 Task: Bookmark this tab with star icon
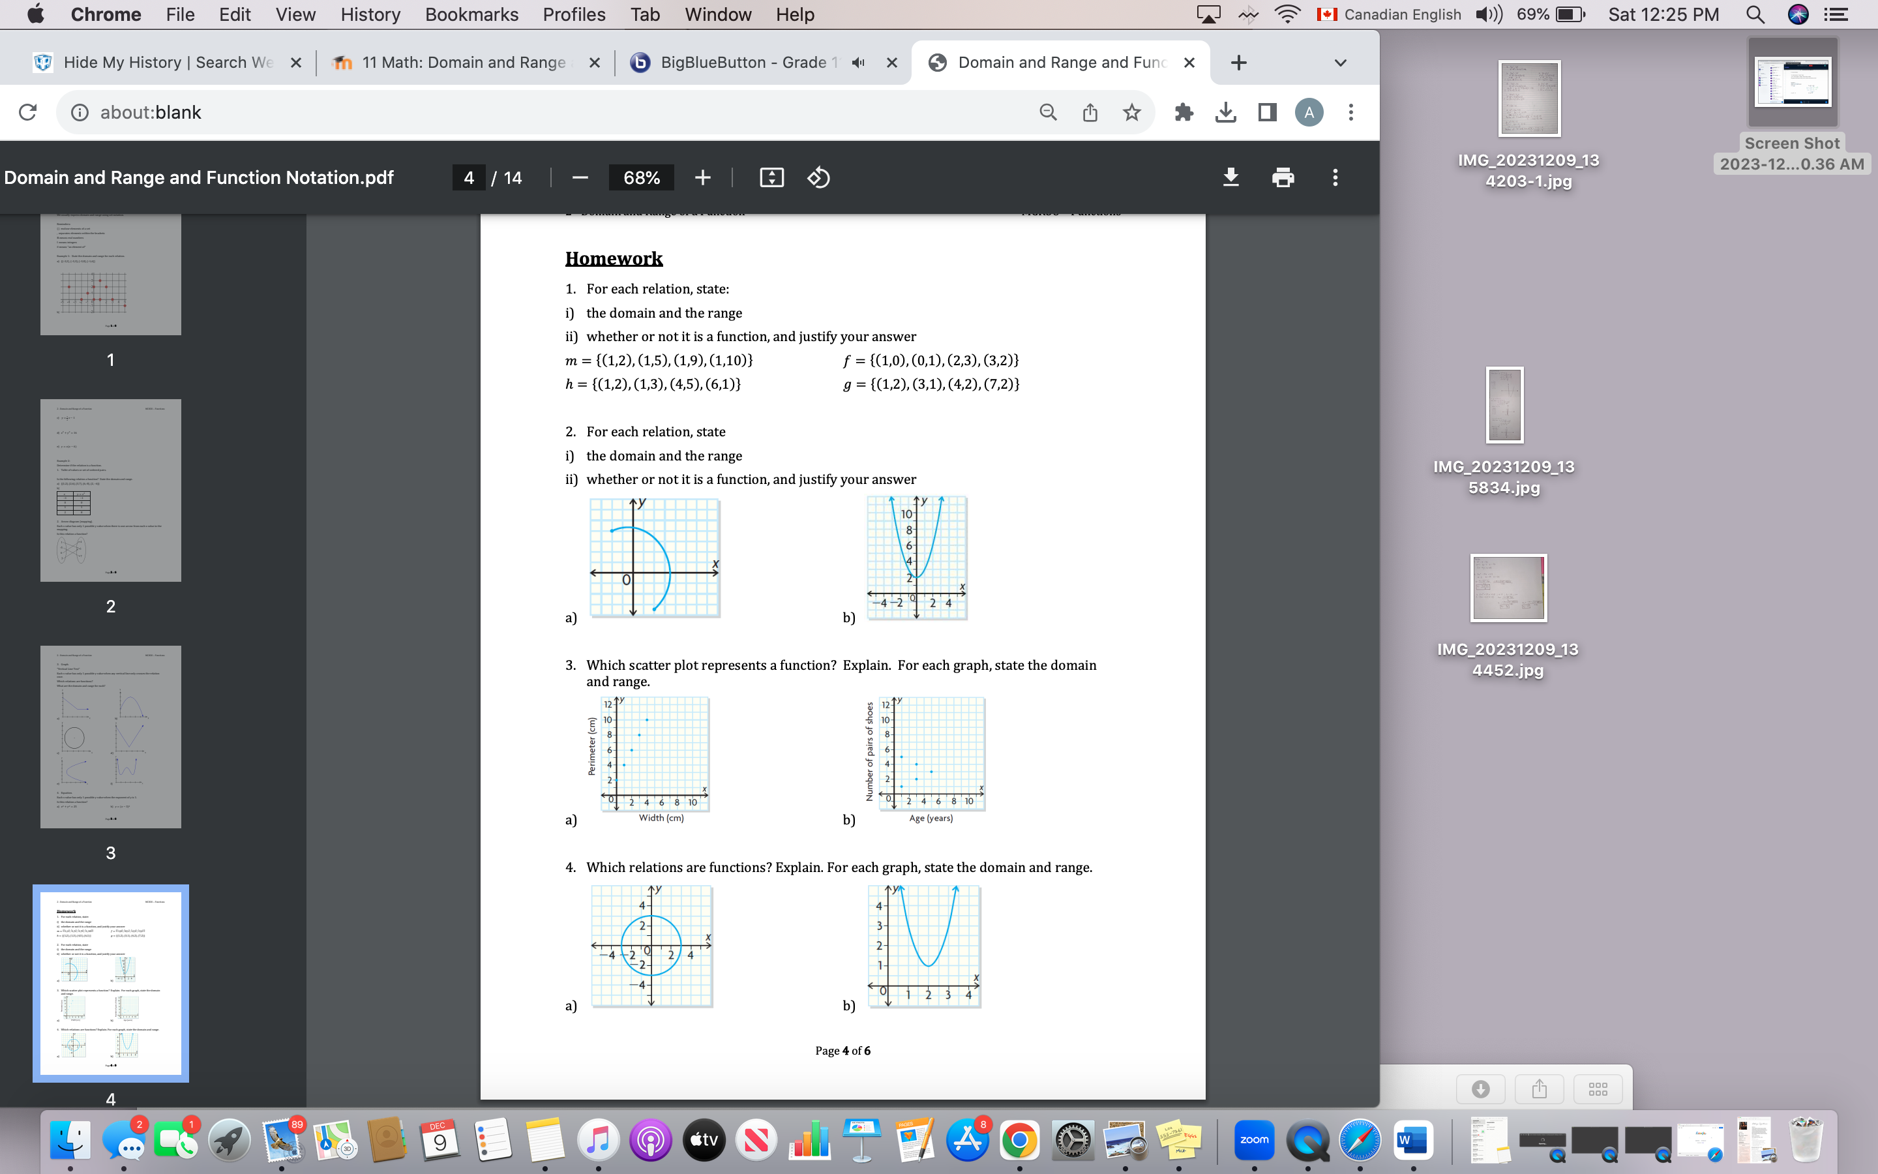pyautogui.click(x=1131, y=113)
